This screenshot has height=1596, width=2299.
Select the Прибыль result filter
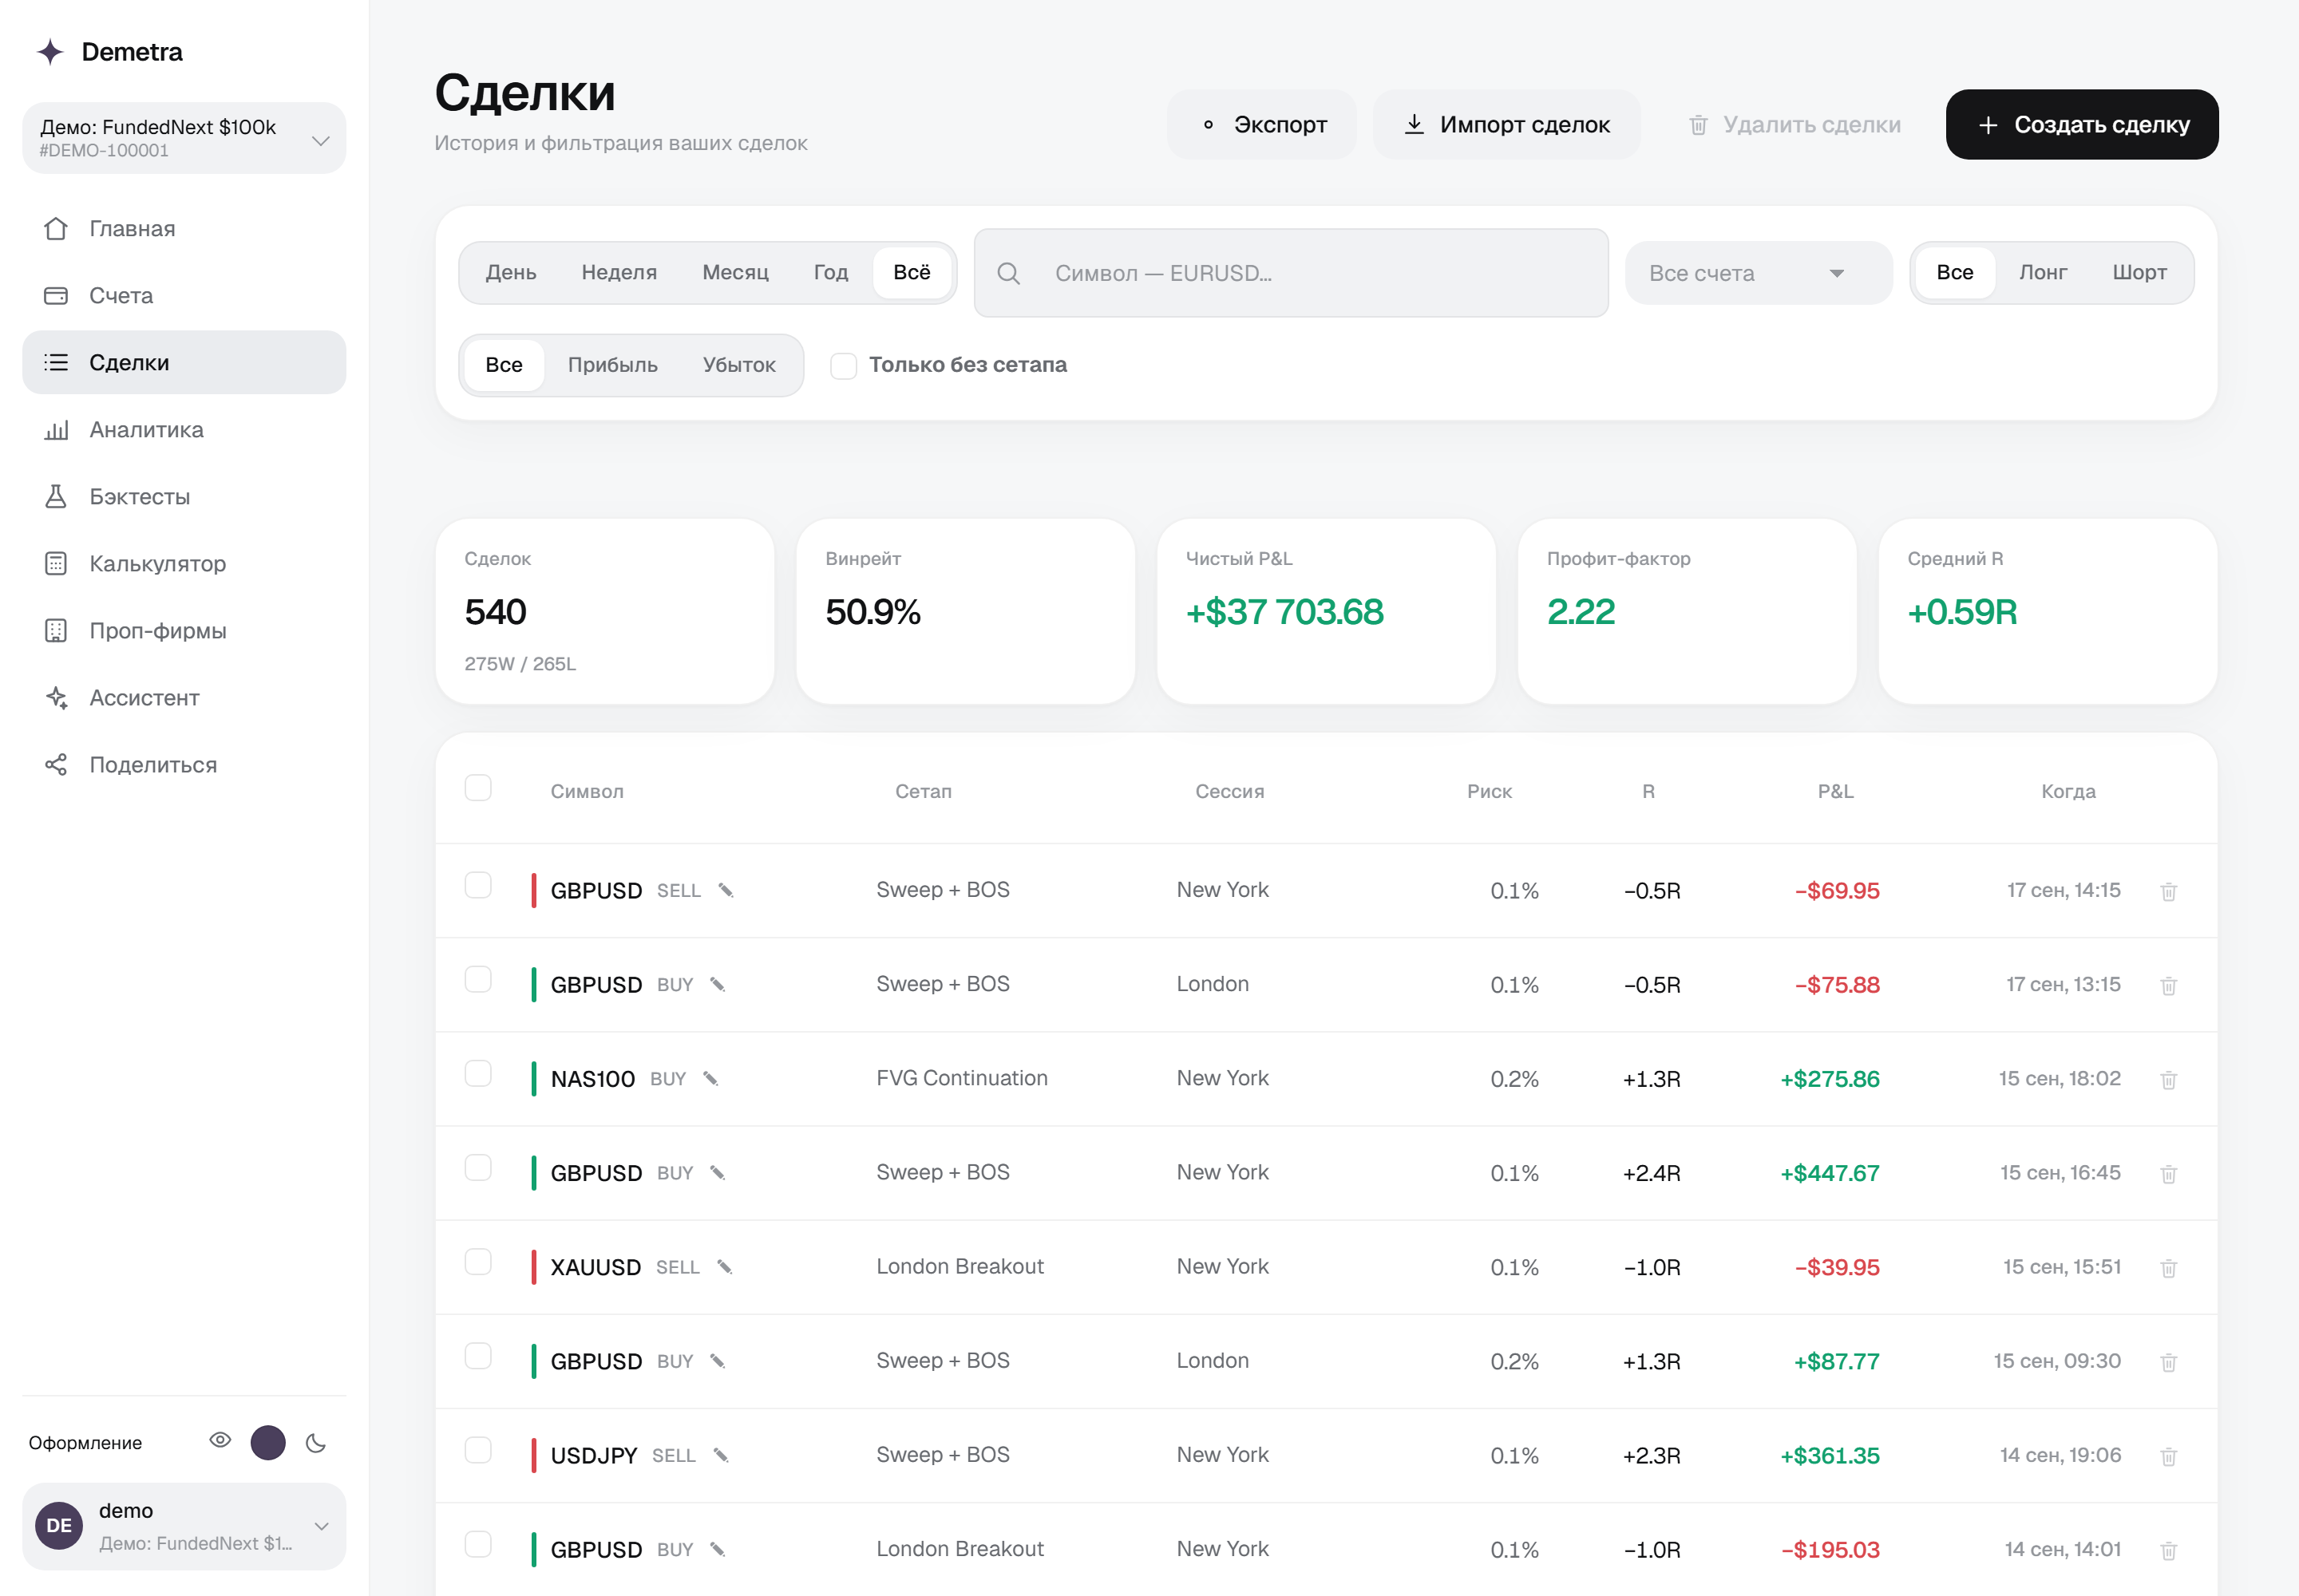point(612,365)
